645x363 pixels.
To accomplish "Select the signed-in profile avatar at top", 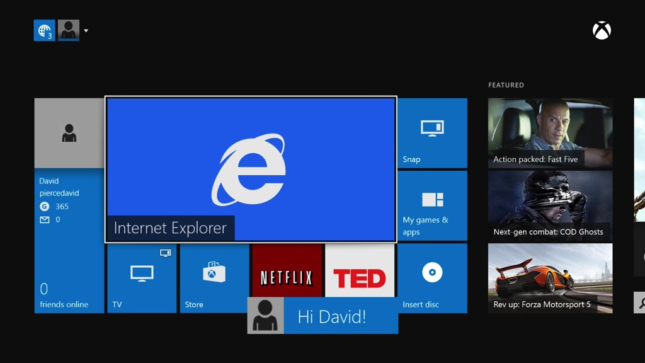I will tap(68, 30).
